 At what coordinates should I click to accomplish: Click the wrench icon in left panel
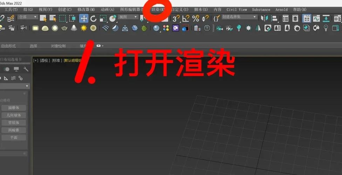26,69
